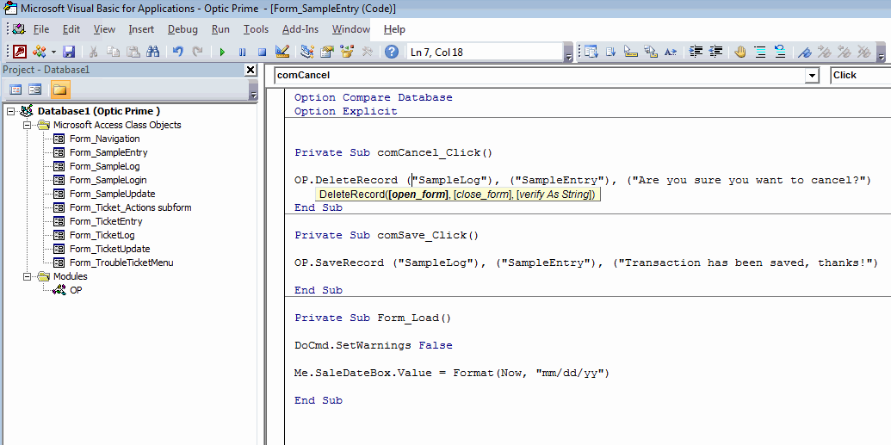Click the Copy icon in the toolbar
The width and height of the screenshot is (891, 445).
[113, 52]
